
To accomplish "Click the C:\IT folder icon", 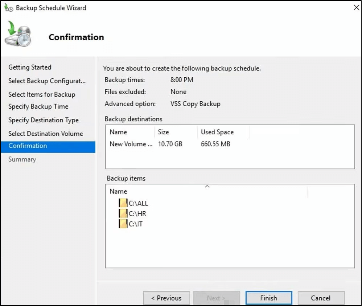I will 123,224.
